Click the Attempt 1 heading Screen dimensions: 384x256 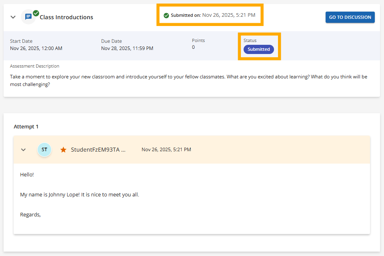pos(26,126)
